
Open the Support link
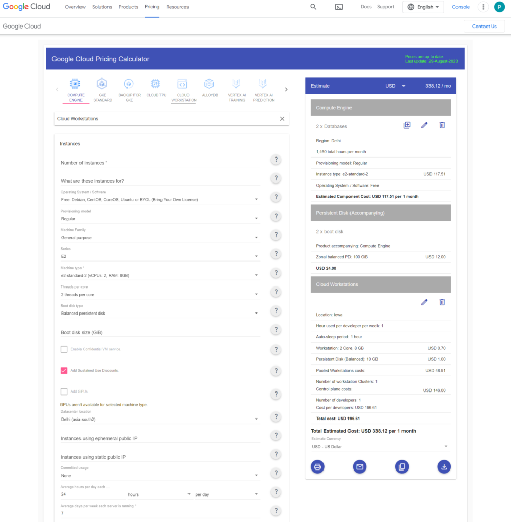coord(386,7)
